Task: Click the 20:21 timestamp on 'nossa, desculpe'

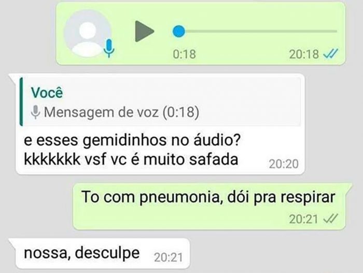Action: click(169, 257)
